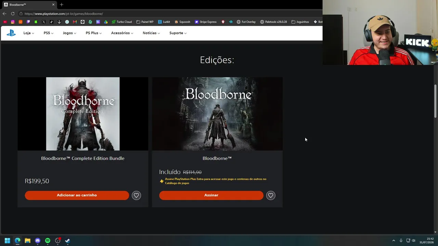Click the page vertical scrollbar thumb

[435, 101]
